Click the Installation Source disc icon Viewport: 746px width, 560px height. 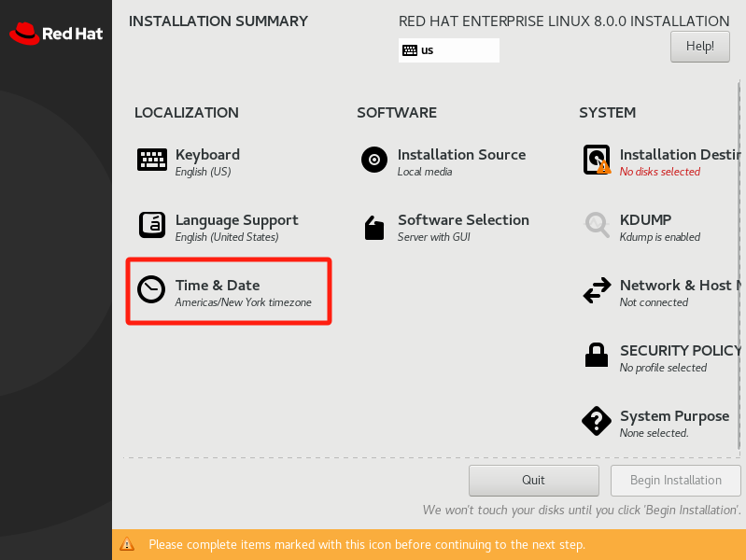tap(374, 160)
